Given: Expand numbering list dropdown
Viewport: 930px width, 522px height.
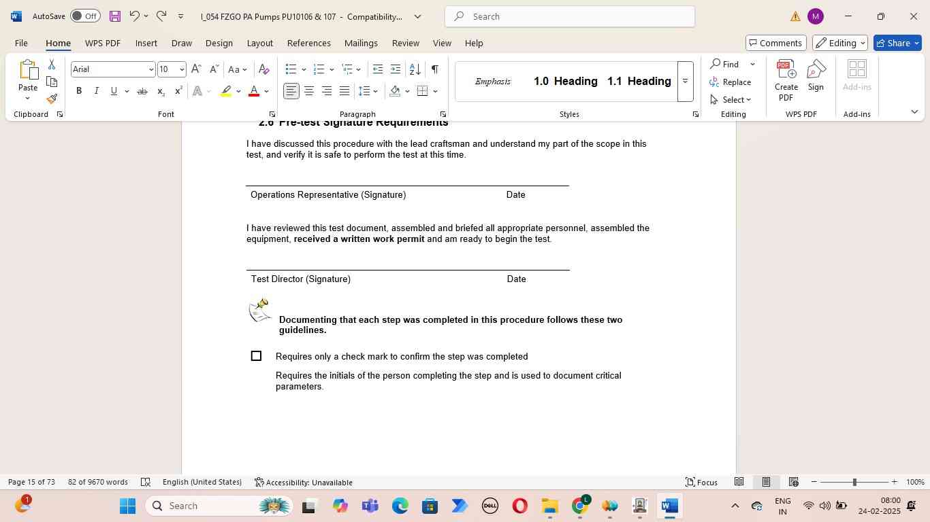Looking at the screenshot, I should pyautogui.click(x=332, y=69).
